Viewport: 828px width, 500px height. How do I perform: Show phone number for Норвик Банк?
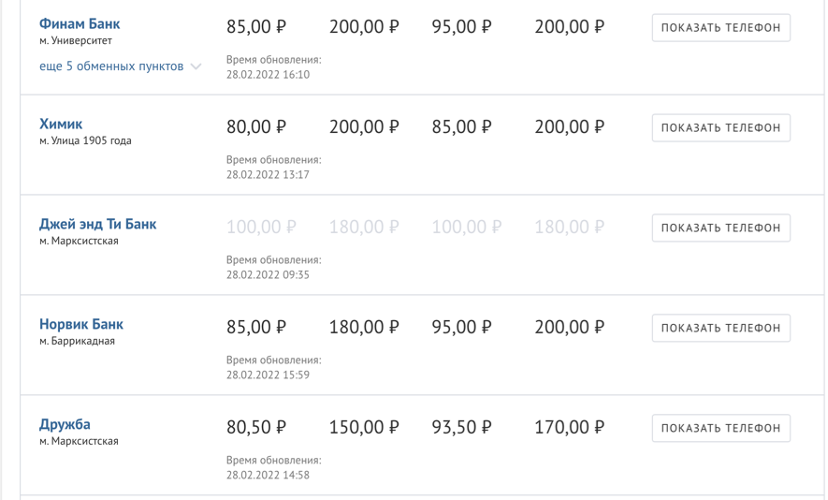point(720,329)
